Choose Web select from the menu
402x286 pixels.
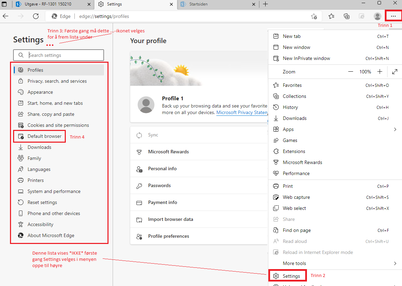(335, 208)
